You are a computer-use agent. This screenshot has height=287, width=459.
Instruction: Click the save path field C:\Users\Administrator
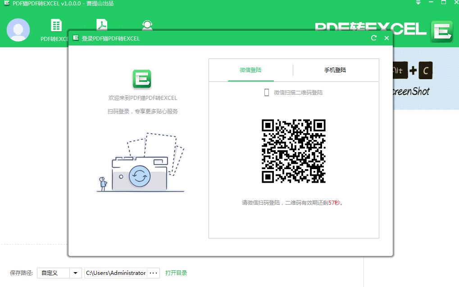point(116,273)
